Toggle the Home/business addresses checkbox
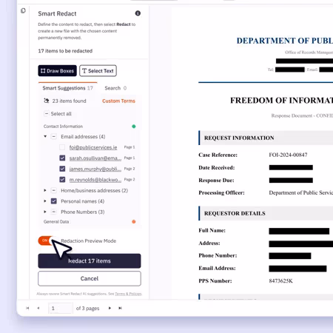333x333 pixels. pyautogui.click(x=53, y=190)
